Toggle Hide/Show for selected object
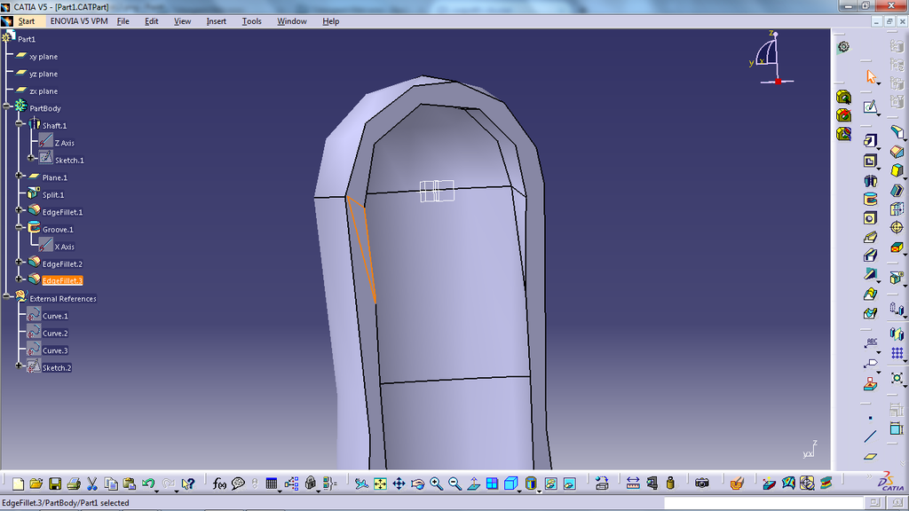Screen dimensions: 909x511 coord(550,483)
